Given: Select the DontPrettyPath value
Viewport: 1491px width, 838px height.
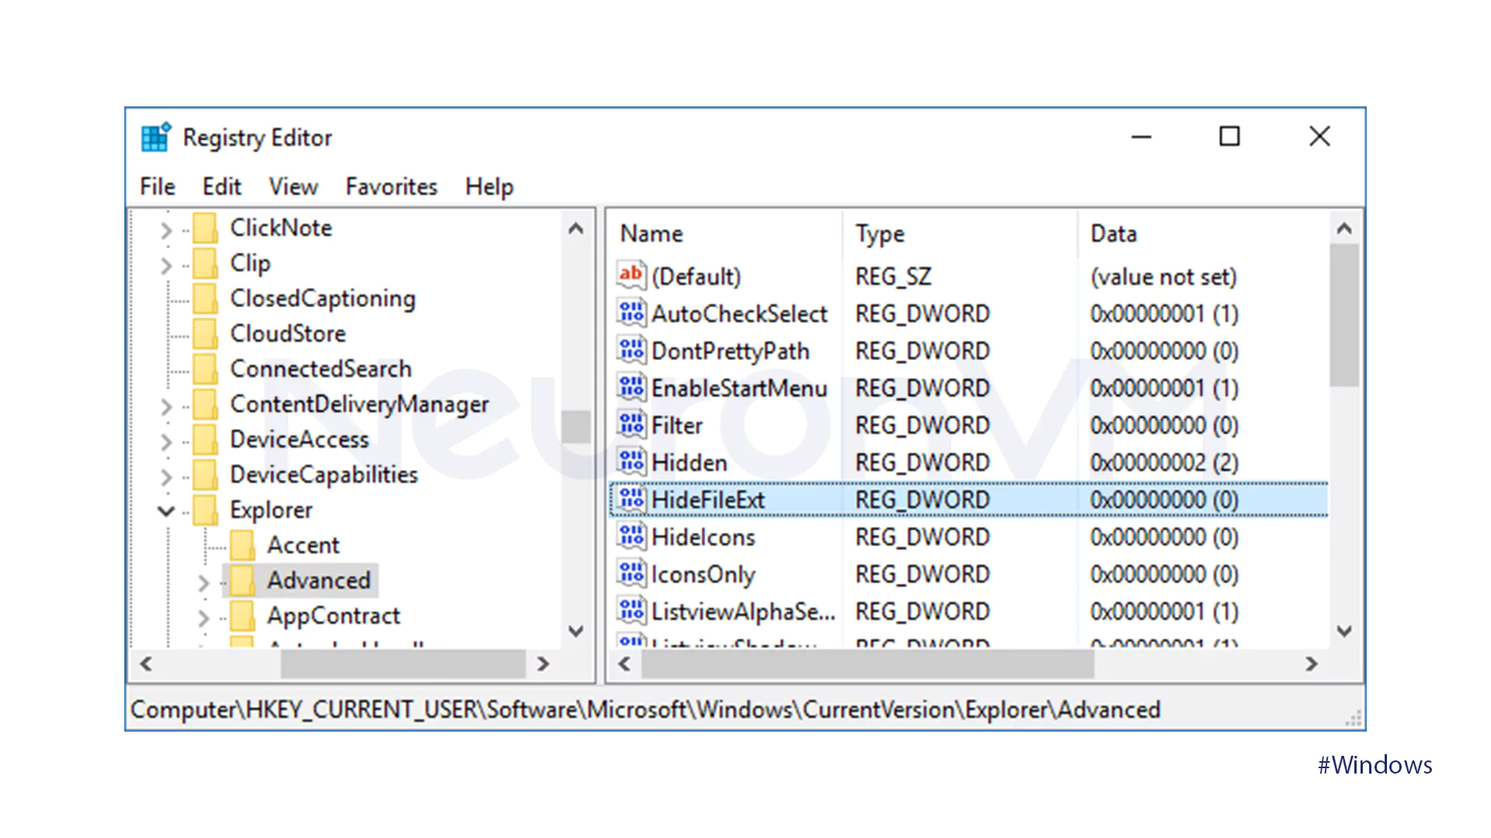Looking at the screenshot, I should tap(731, 350).
